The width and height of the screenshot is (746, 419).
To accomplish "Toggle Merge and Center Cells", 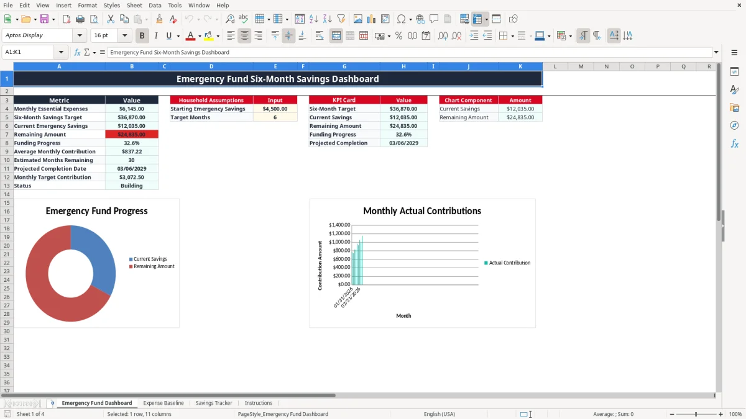I will (336, 36).
